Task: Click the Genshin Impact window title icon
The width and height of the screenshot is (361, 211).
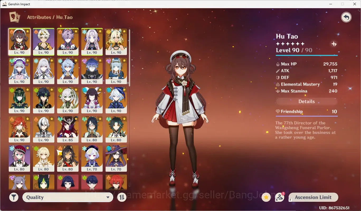Action: [4, 4]
